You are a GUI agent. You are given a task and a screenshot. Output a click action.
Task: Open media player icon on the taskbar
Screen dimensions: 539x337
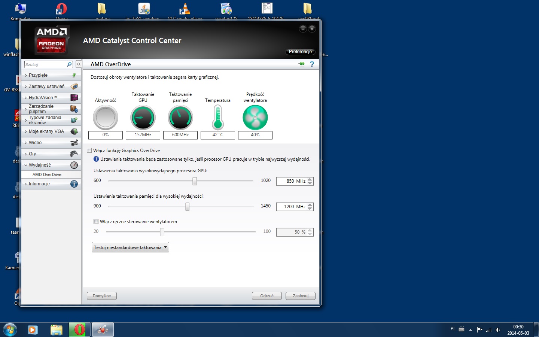(33, 330)
